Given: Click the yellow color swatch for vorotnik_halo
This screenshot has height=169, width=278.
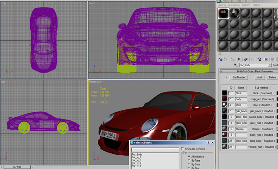Looking at the screenshot, I should tap(277, 147).
